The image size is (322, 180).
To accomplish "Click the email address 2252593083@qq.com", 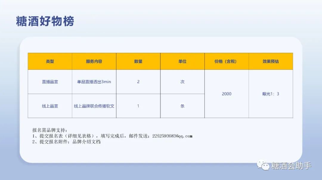I will 172,136.
